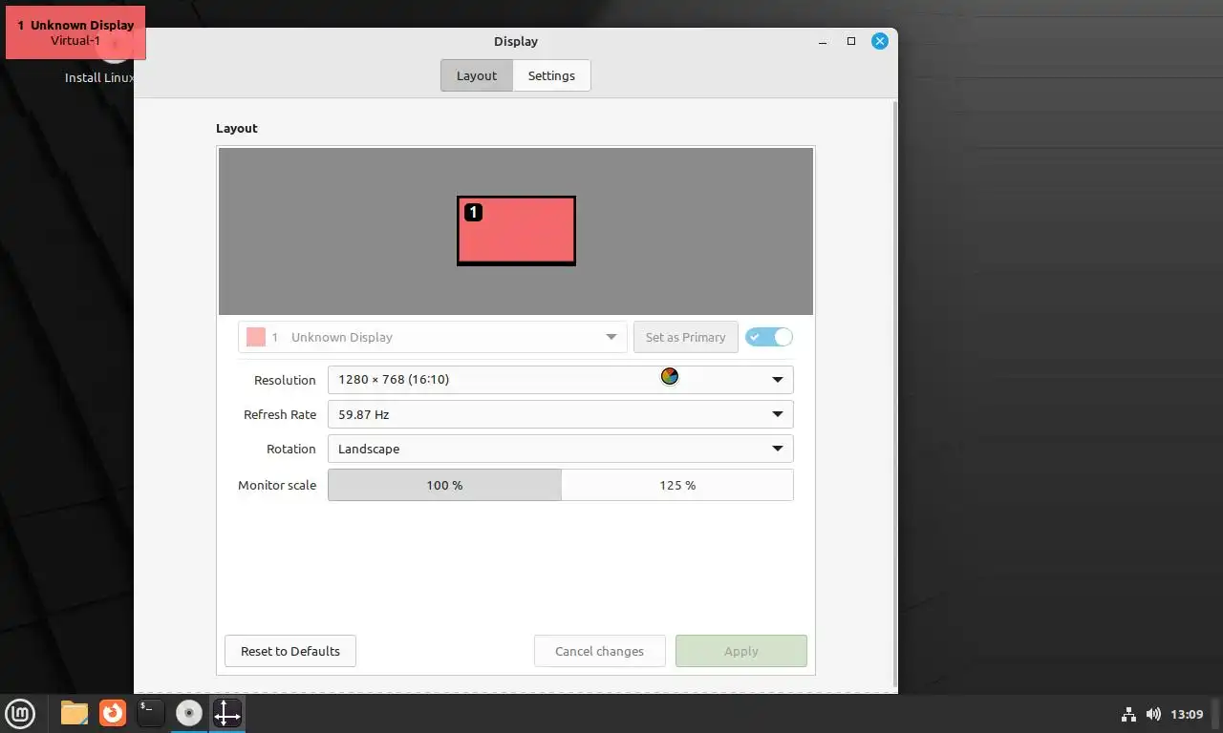Click Cancel changes button
The width and height of the screenshot is (1223, 733).
point(599,651)
